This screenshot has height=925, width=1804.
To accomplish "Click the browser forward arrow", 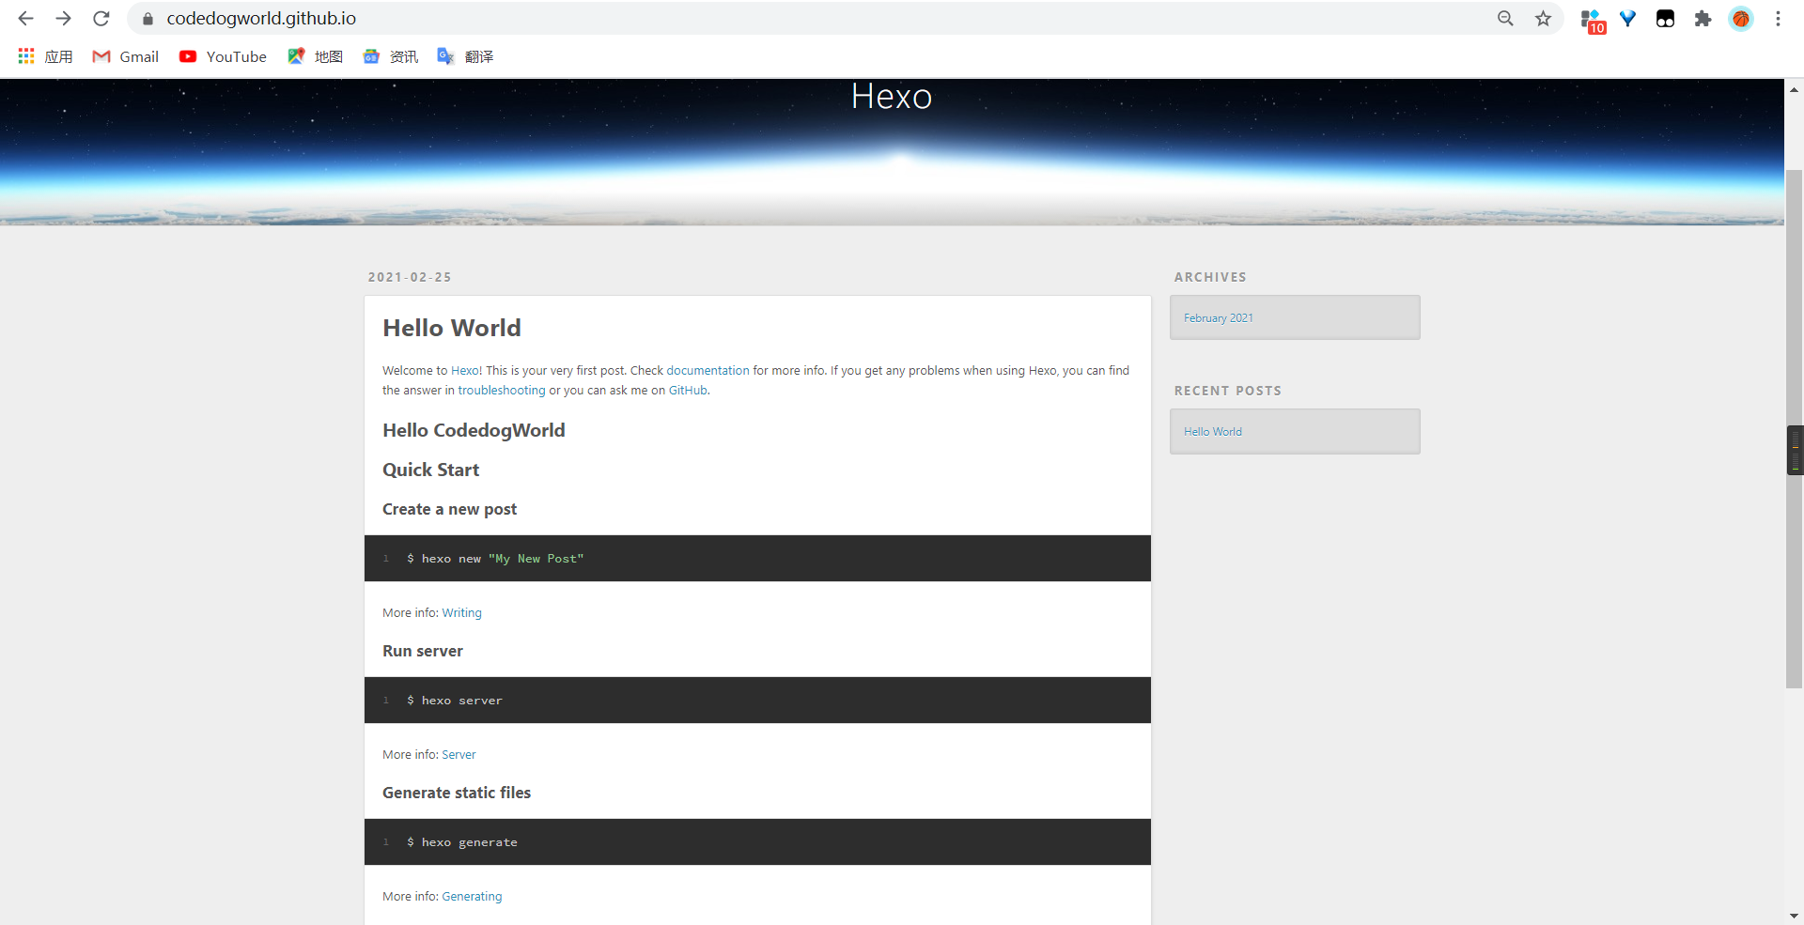I will [63, 19].
